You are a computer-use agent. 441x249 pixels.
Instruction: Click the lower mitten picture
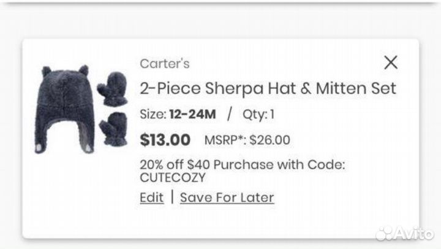[114, 128]
